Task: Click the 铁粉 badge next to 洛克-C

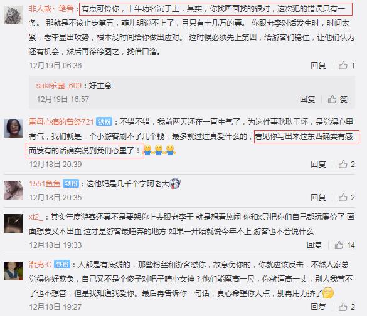Action: click(x=61, y=265)
